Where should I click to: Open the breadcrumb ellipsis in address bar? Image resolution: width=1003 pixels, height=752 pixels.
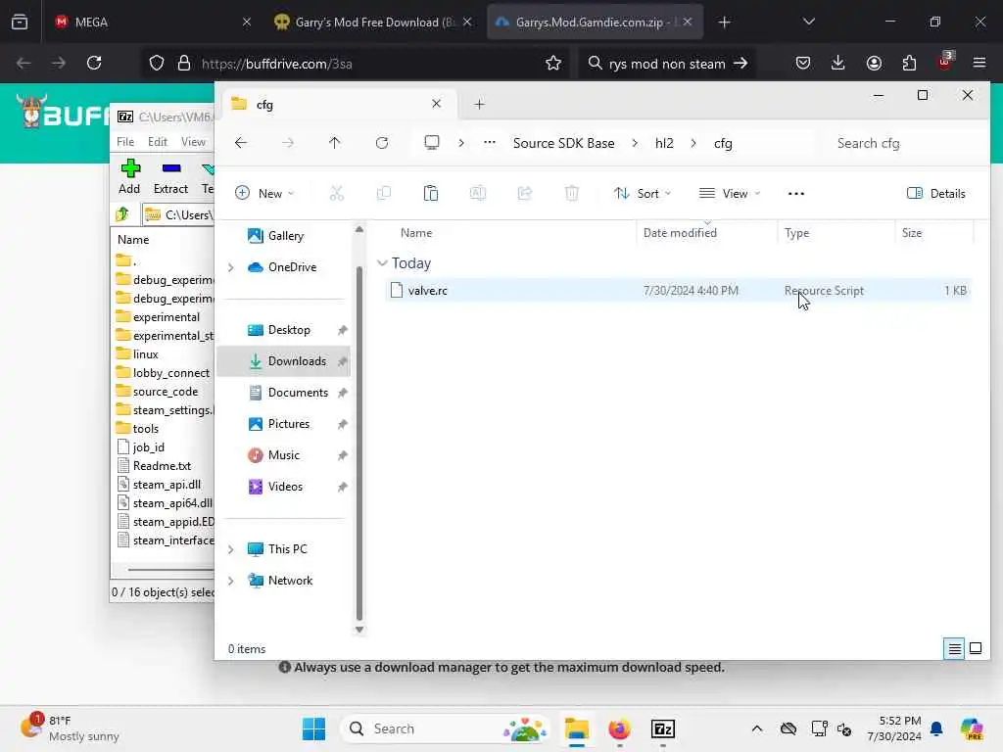(x=490, y=143)
